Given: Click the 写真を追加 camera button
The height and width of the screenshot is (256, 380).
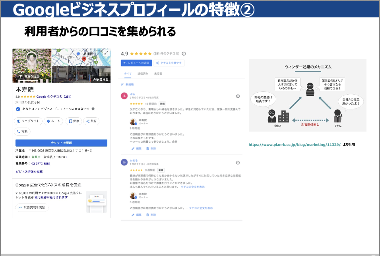Looking at the screenshot, I should click(x=29, y=77).
